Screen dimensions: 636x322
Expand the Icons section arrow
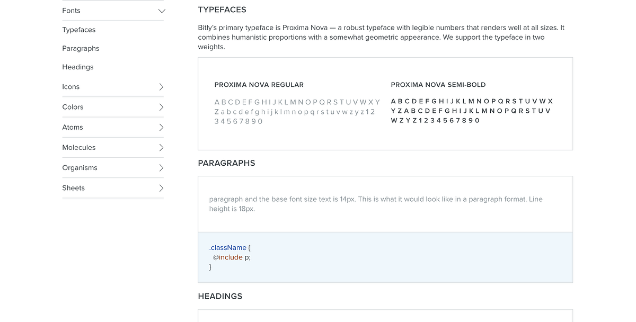162,87
